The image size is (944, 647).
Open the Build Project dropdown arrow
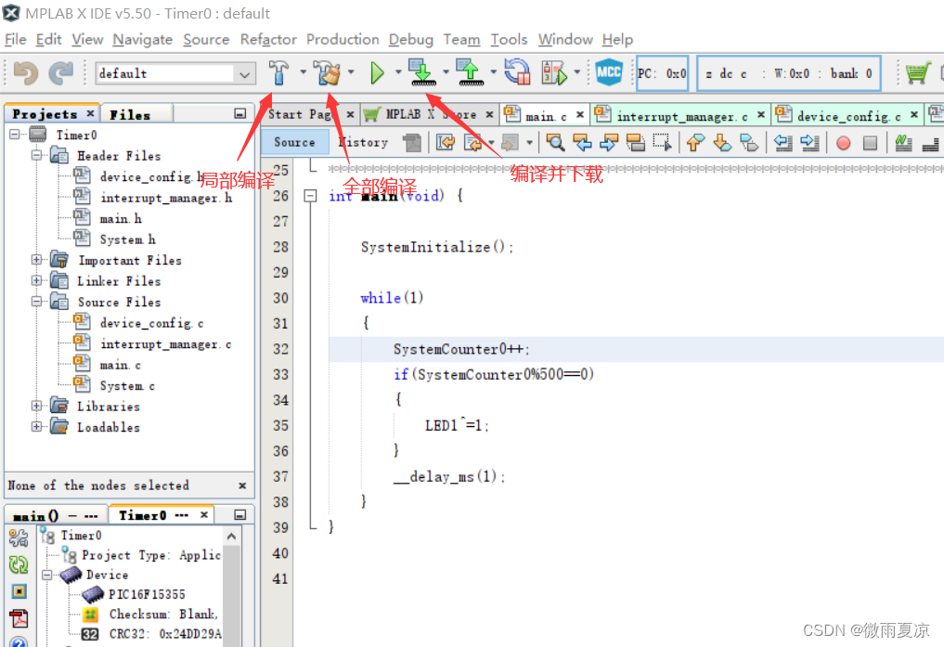303,72
